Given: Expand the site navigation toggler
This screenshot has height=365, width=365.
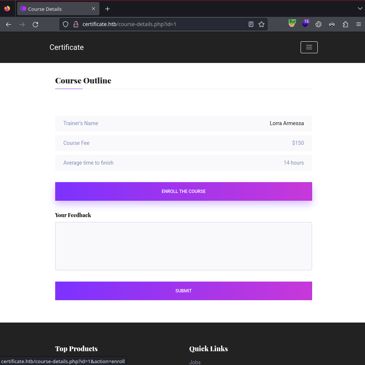Looking at the screenshot, I should pyautogui.click(x=309, y=47).
